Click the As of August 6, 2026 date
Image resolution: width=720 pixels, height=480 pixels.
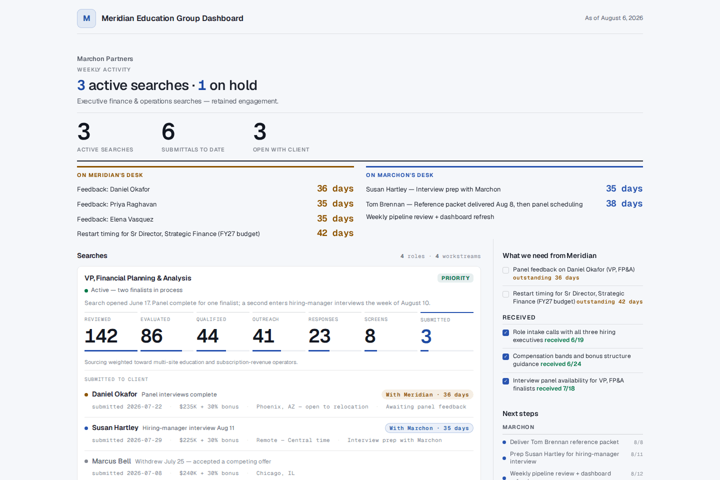pyautogui.click(x=614, y=18)
